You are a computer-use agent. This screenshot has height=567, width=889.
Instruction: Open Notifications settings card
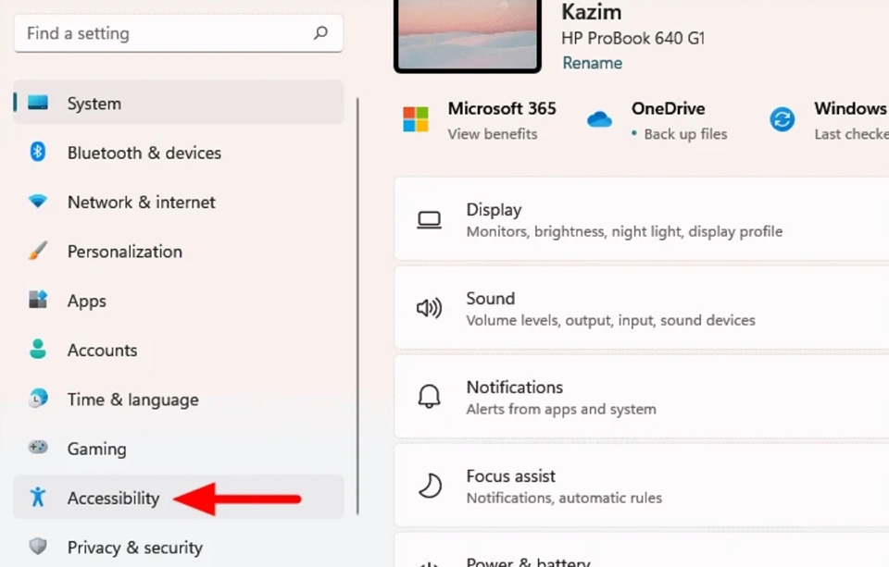point(641,397)
